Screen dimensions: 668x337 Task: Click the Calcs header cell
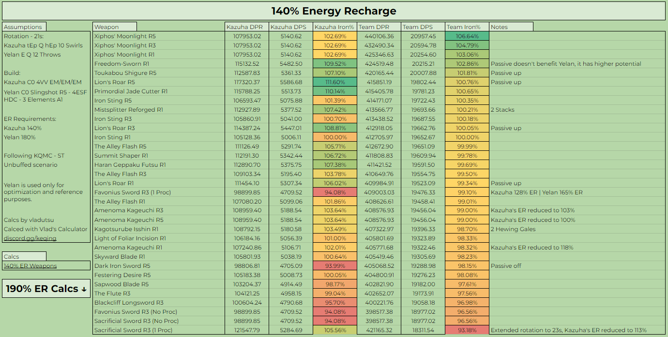(25, 256)
